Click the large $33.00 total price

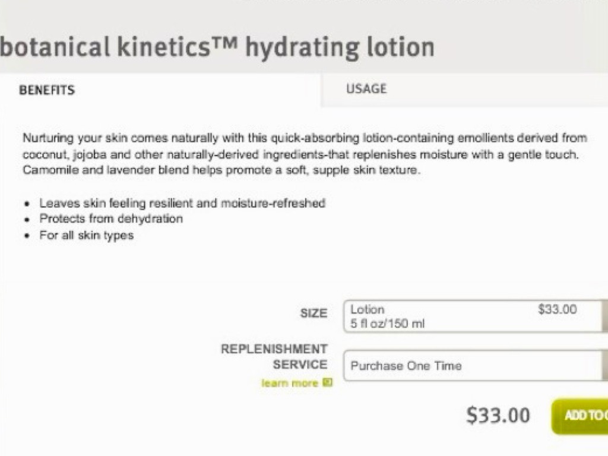[x=498, y=416]
